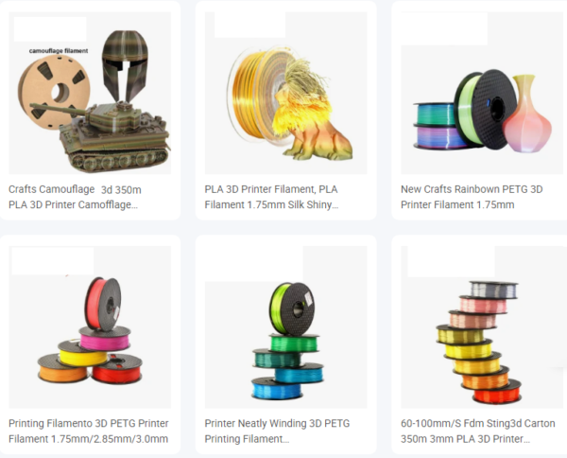Open PLA 3D Printer Filament Silk Shiny title
The height and width of the screenshot is (458, 567).
click(x=271, y=197)
